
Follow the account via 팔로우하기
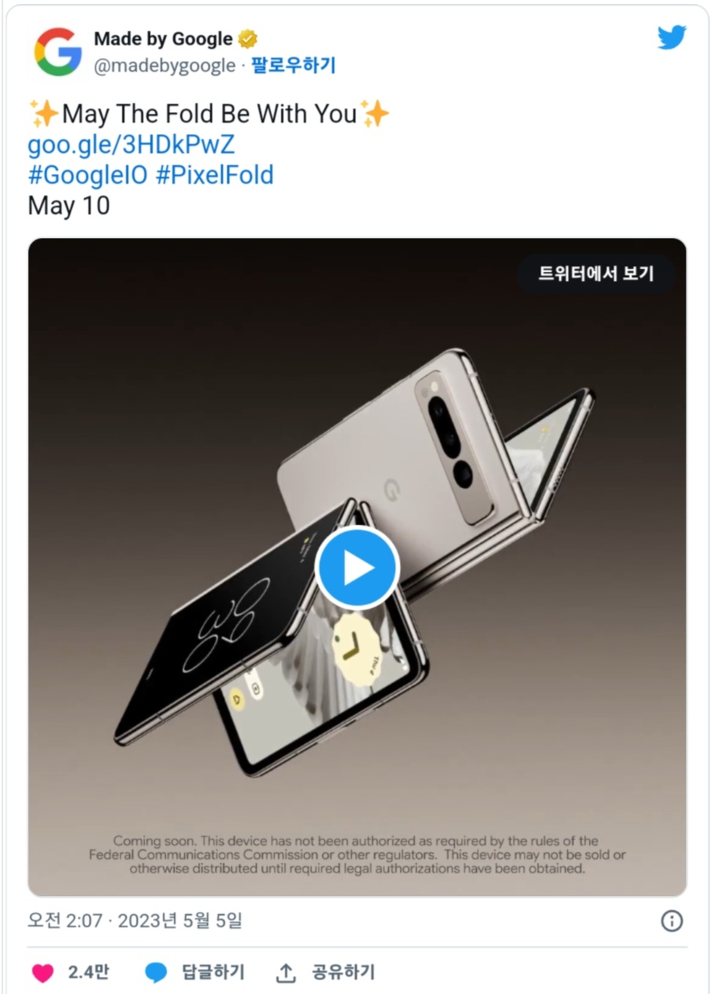point(293,66)
